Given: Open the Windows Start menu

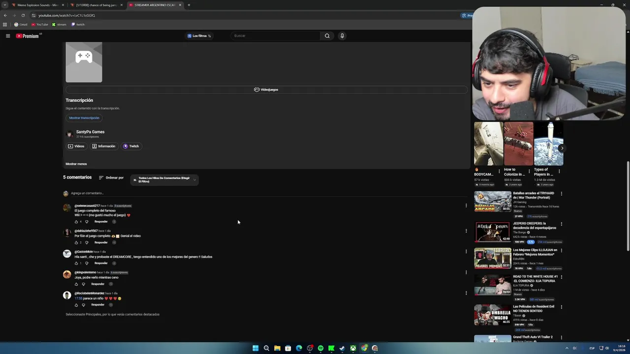Looking at the screenshot, I should [x=255, y=348].
